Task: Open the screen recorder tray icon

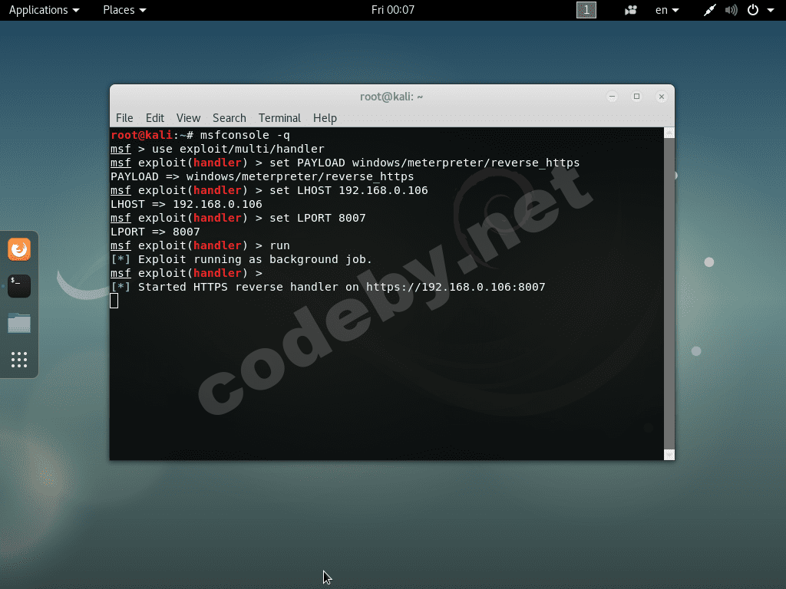Action: [631, 10]
